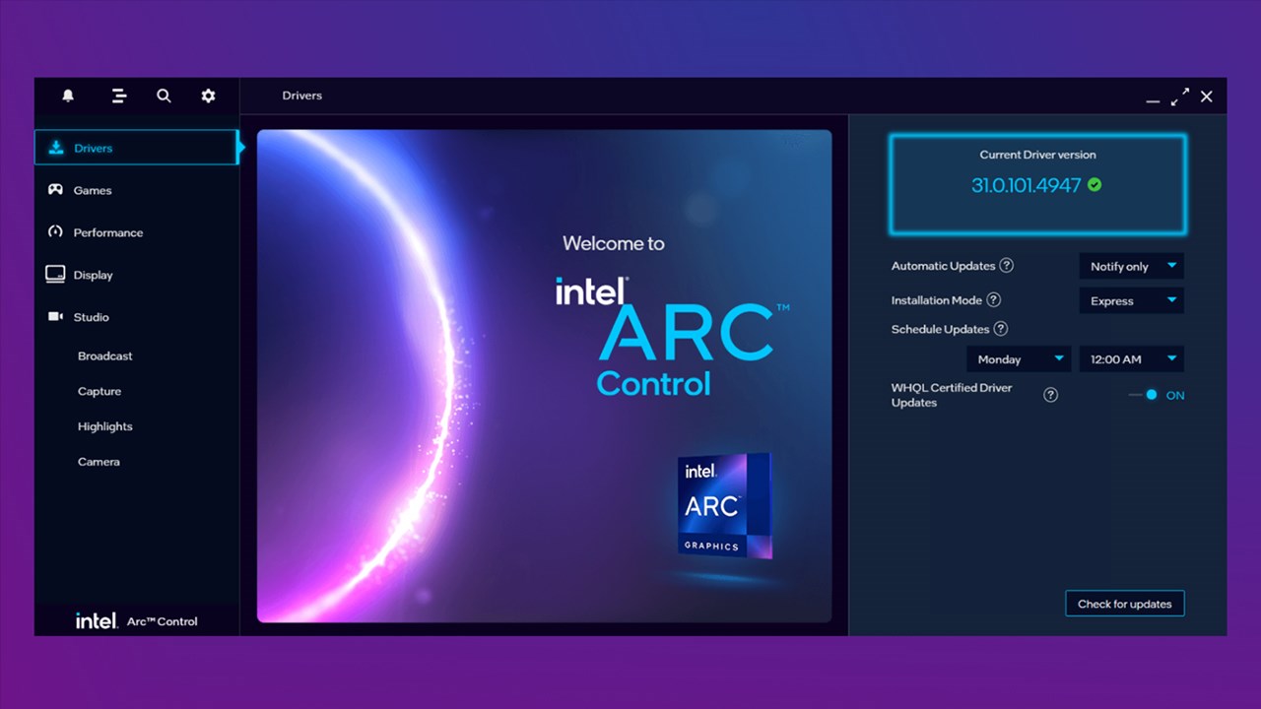Open the 12:00 AM time dropdown
1261x709 pixels.
coord(1131,358)
